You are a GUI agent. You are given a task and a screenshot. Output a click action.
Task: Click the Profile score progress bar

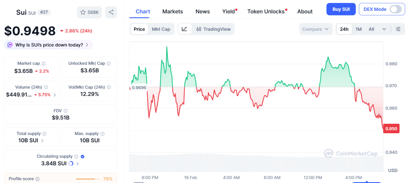tap(88, 179)
